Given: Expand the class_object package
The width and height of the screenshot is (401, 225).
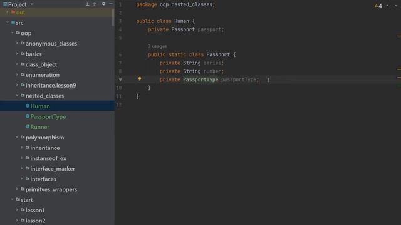Looking at the screenshot, I should click(x=17, y=64).
